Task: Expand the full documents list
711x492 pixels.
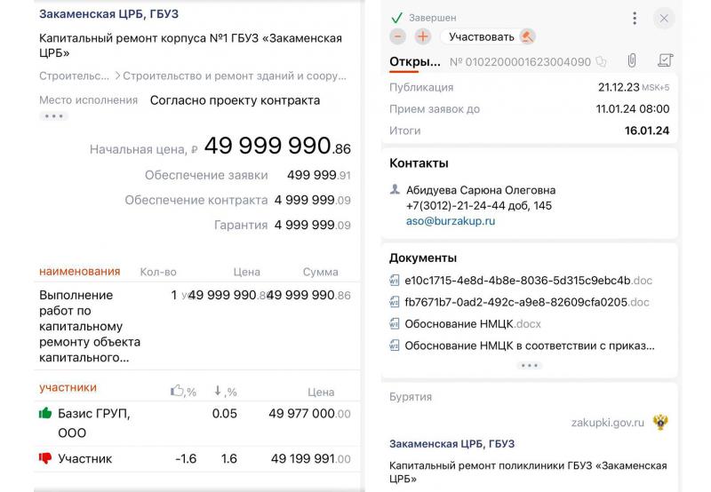Action: (x=529, y=365)
